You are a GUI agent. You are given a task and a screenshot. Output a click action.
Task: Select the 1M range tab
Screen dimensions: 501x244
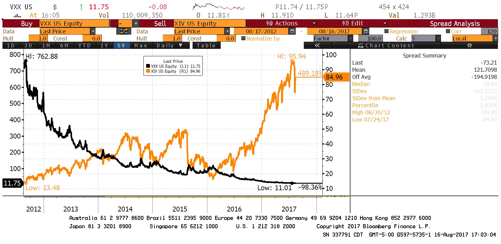pyautogui.click(x=46, y=45)
